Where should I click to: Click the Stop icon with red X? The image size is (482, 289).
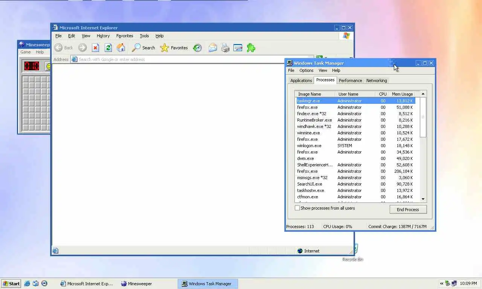[96, 48]
